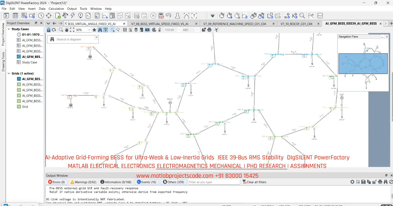Click the Output Window settings gear icon

click(352, 182)
